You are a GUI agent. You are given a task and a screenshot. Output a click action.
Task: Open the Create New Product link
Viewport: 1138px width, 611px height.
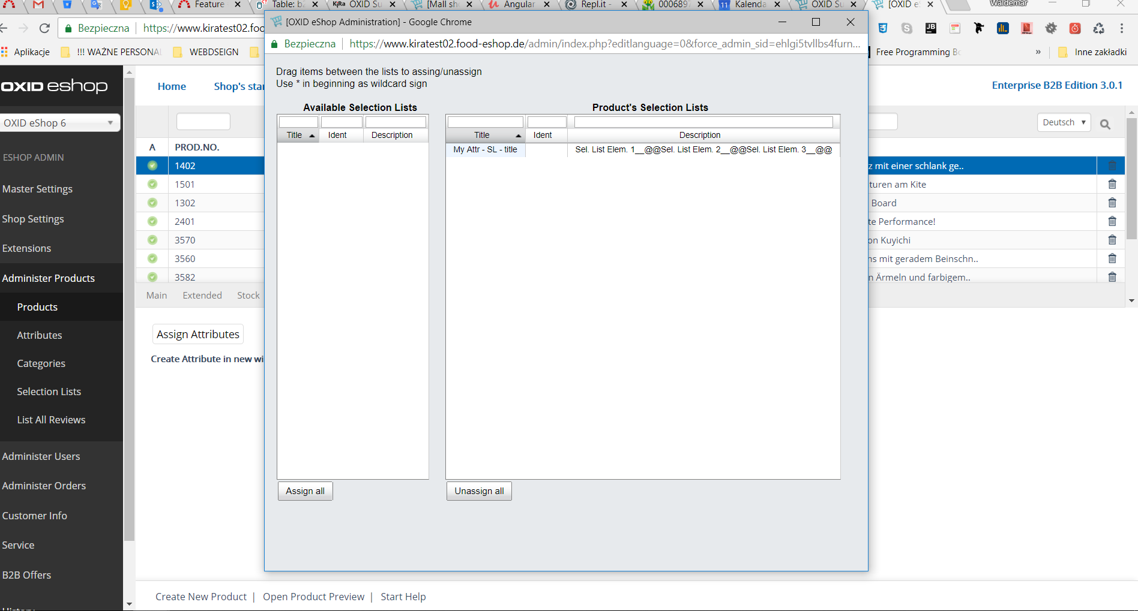201,597
